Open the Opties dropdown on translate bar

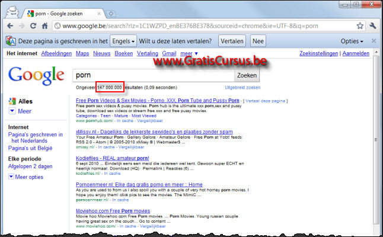pos(352,41)
